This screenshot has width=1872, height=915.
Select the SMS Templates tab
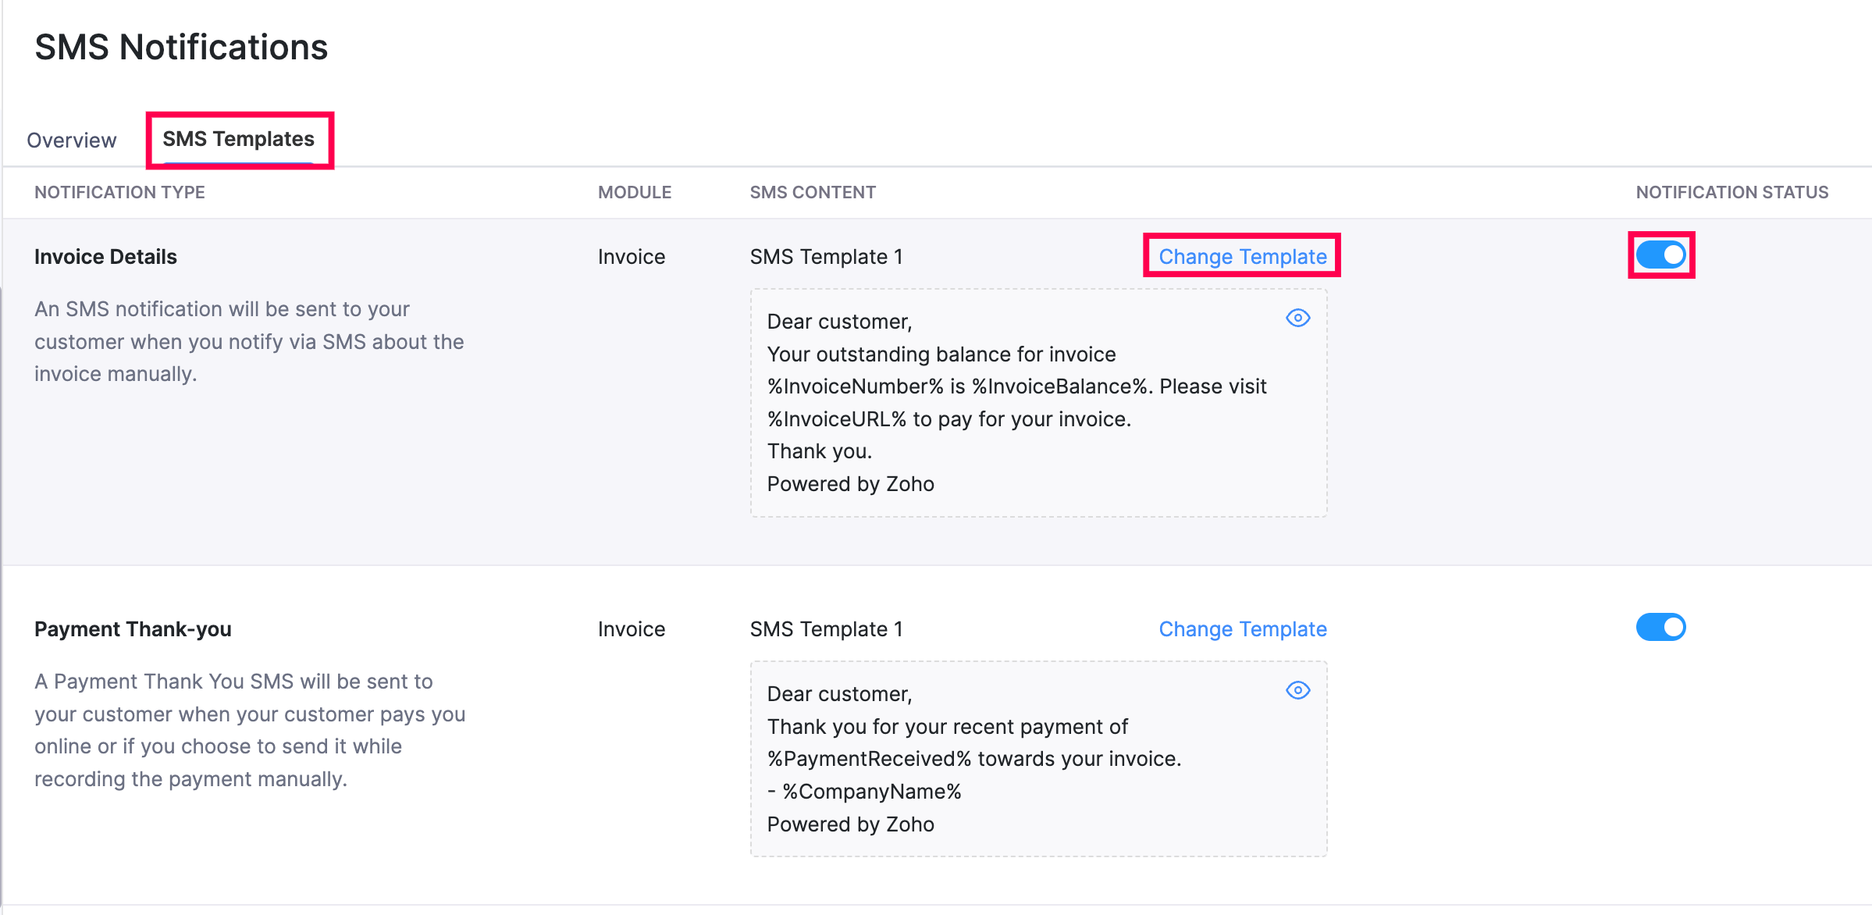pos(238,139)
